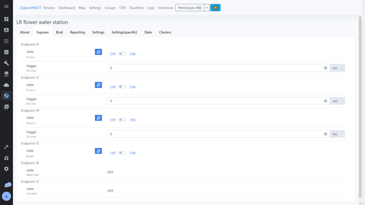
Task: Open the notifications bell icon
Action: (6, 185)
